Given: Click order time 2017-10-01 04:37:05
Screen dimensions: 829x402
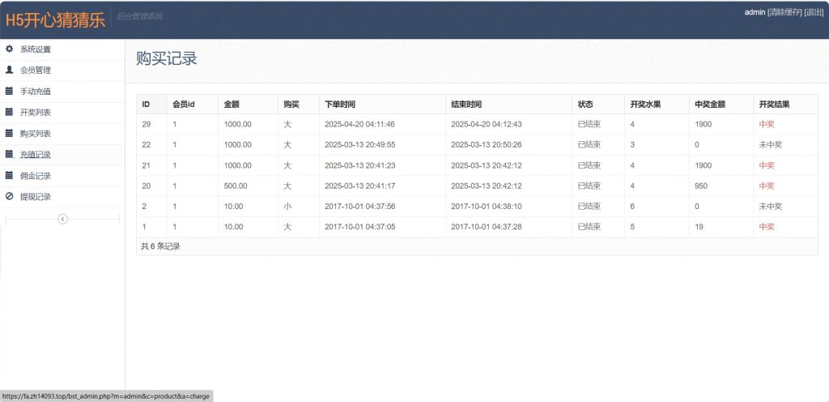Looking at the screenshot, I should point(359,226).
